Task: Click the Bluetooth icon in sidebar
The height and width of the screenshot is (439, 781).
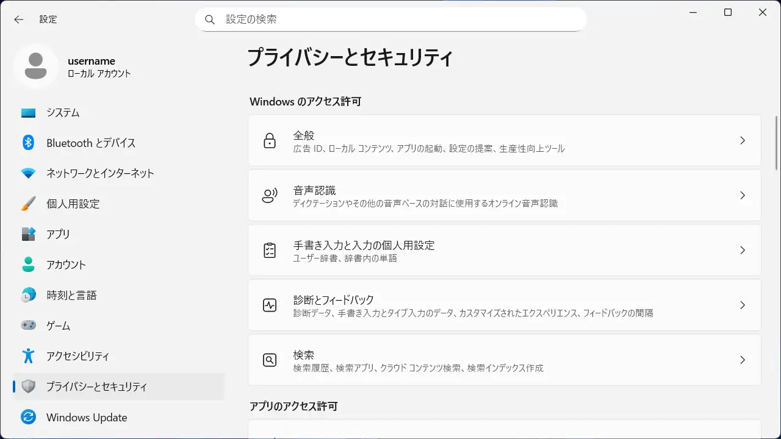Action: 28,143
